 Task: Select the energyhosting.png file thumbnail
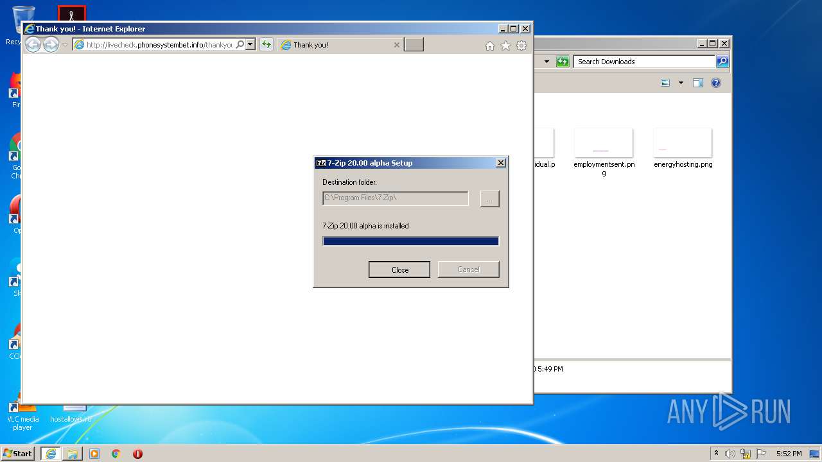pos(683,142)
